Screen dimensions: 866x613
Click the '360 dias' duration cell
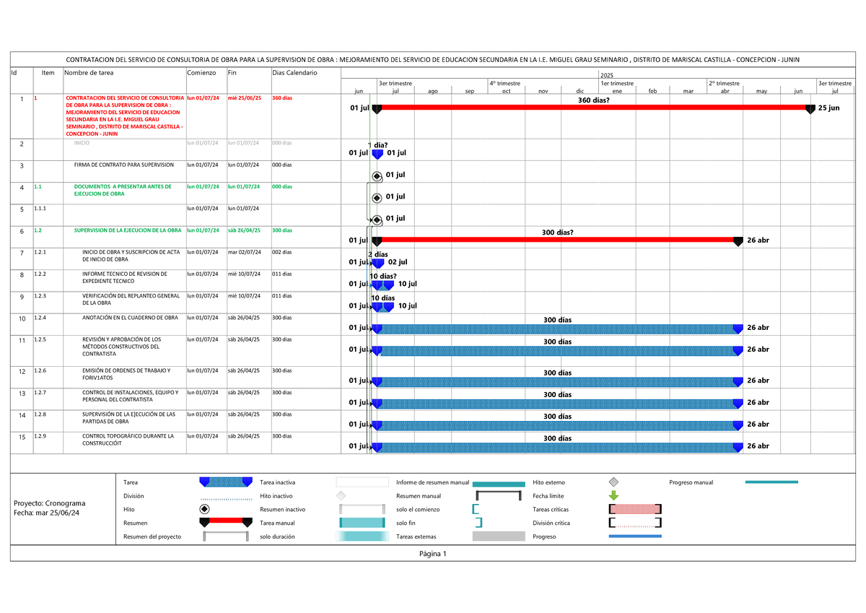[282, 97]
